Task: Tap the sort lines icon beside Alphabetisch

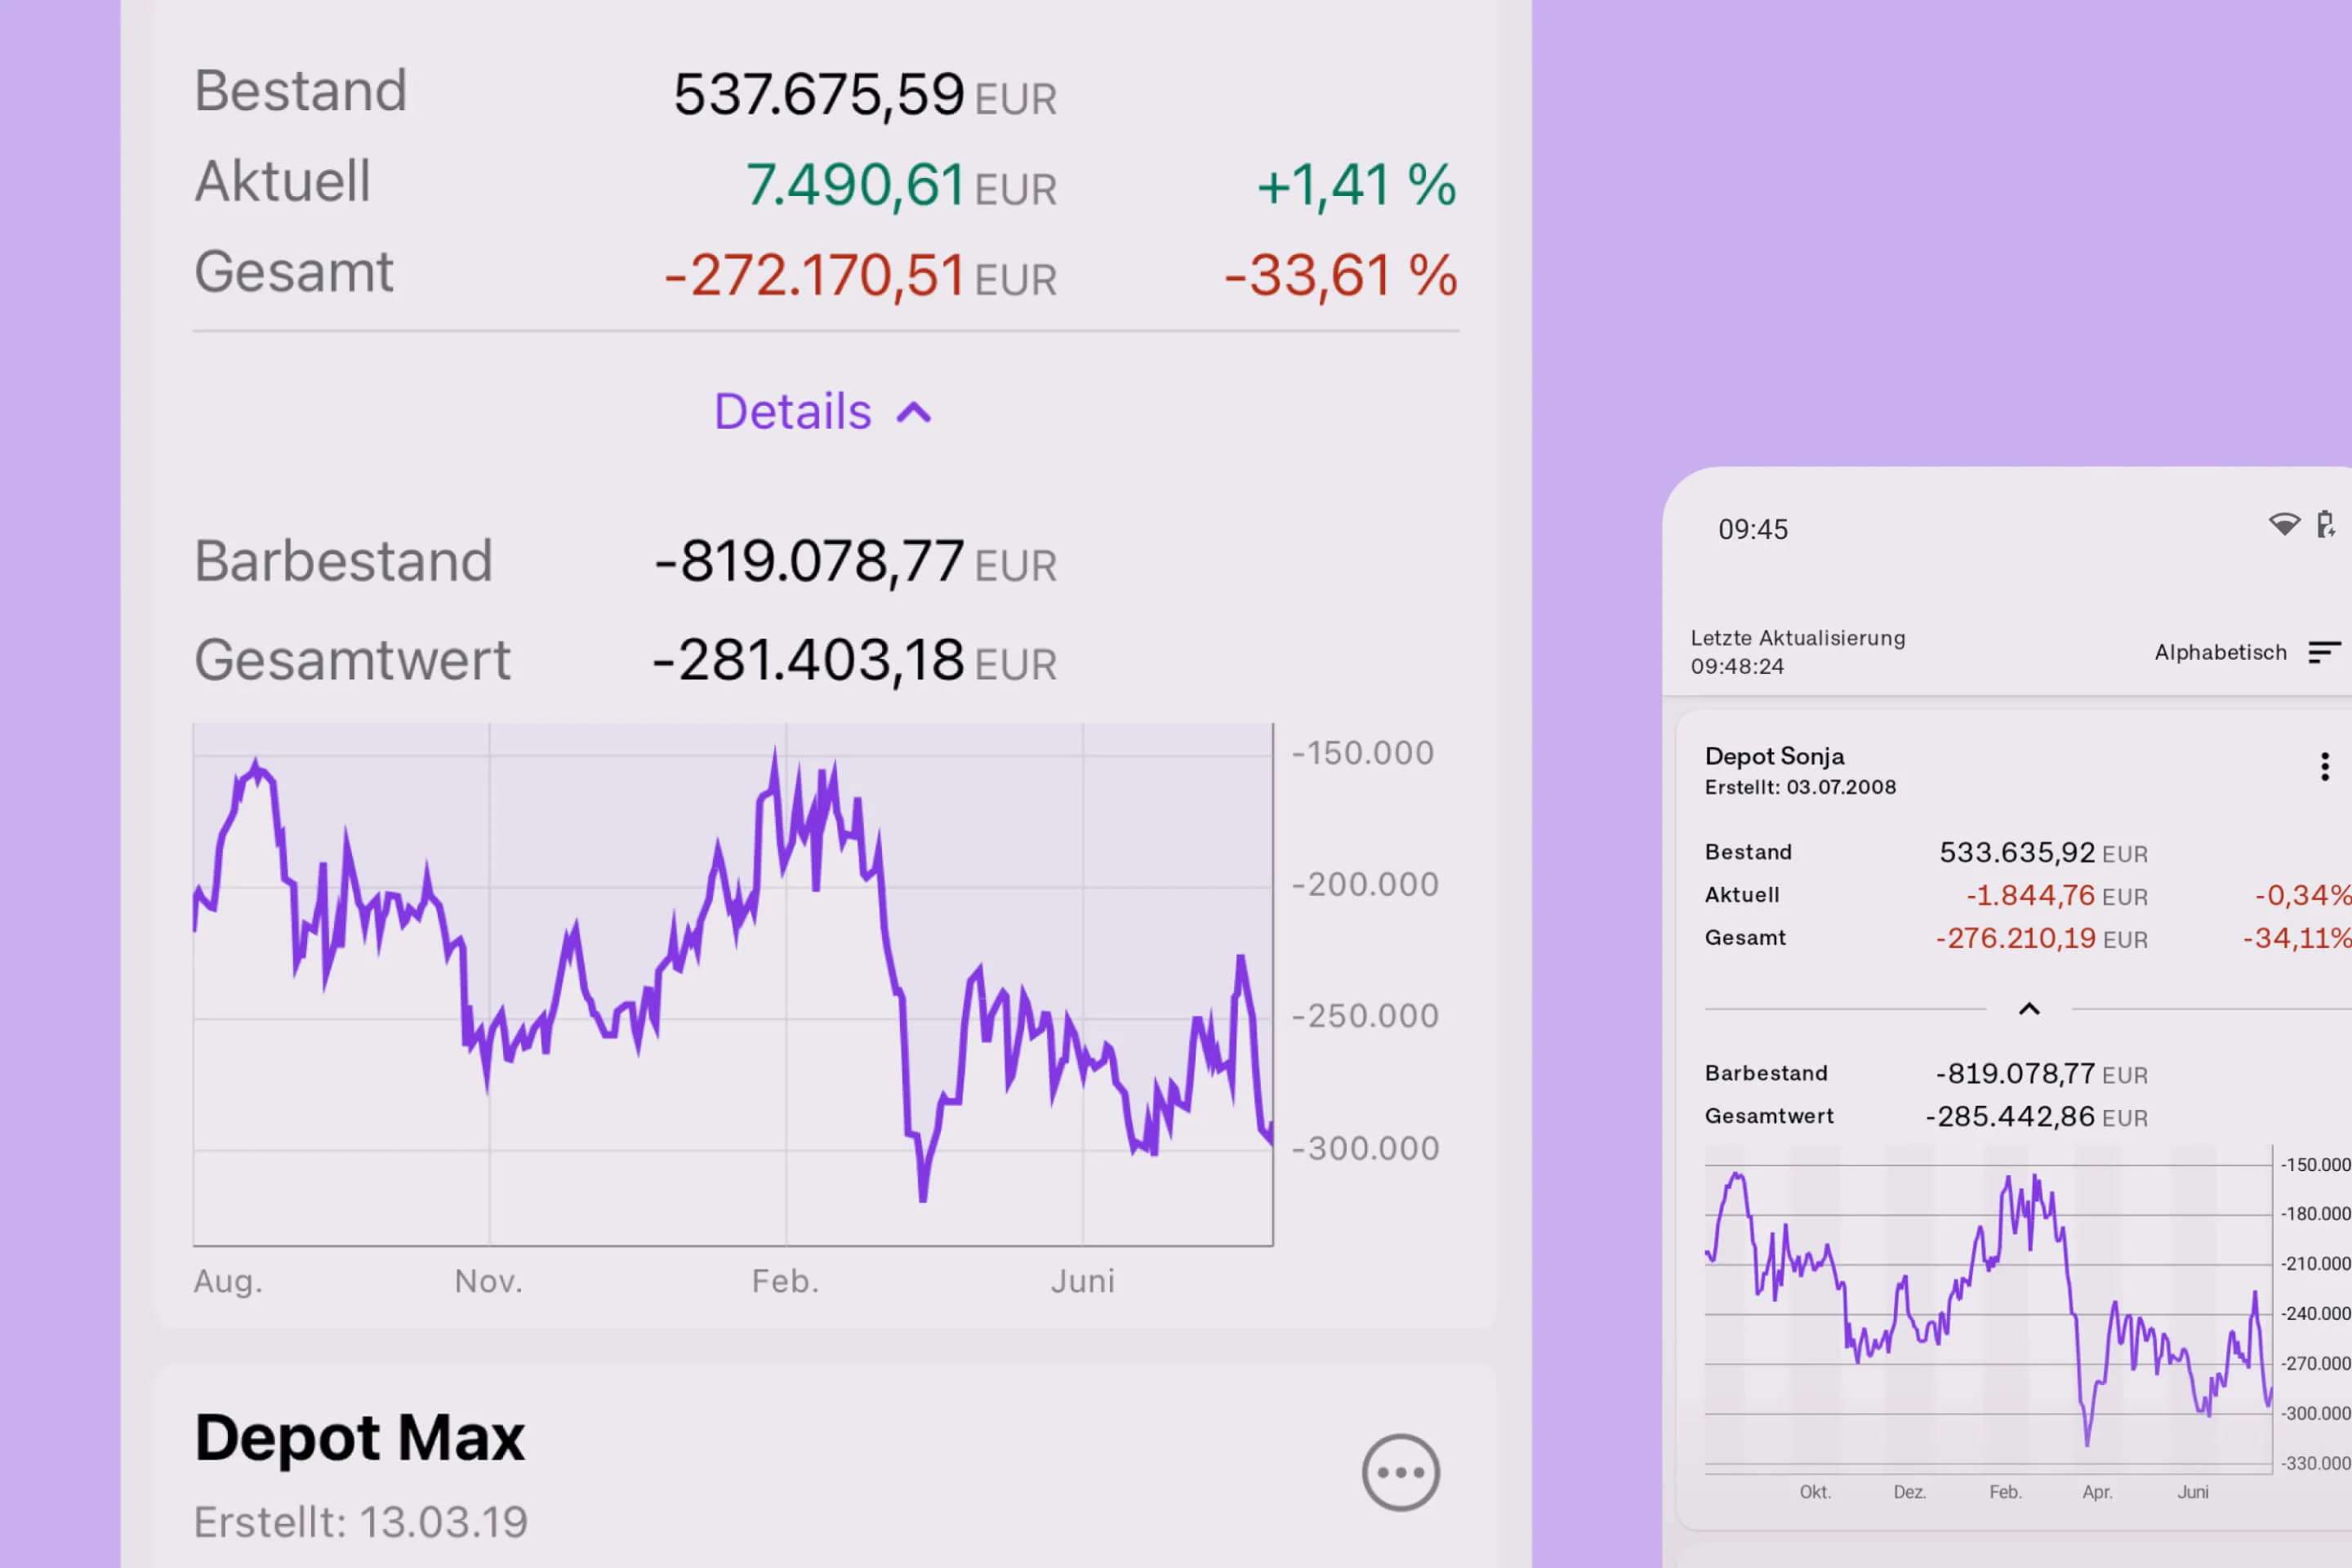Action: coord(2324,653)
